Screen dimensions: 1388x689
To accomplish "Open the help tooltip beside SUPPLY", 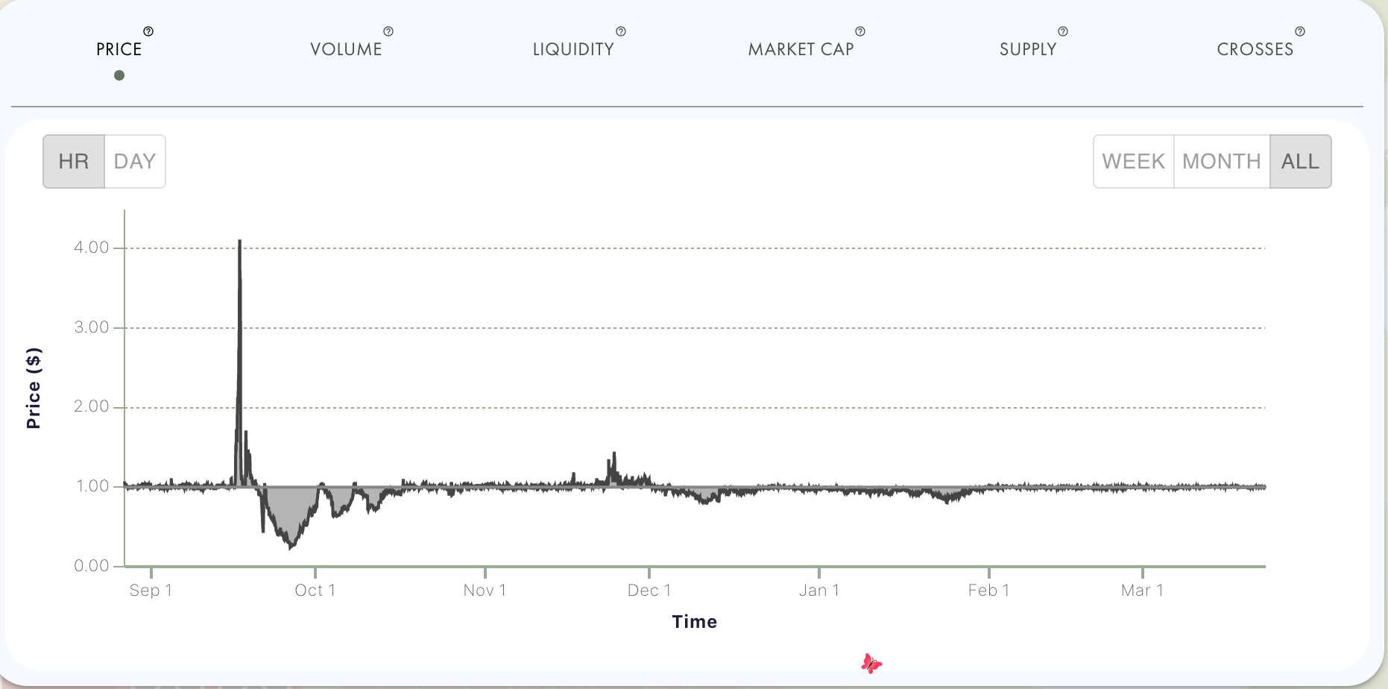I will pos(1061,31).
